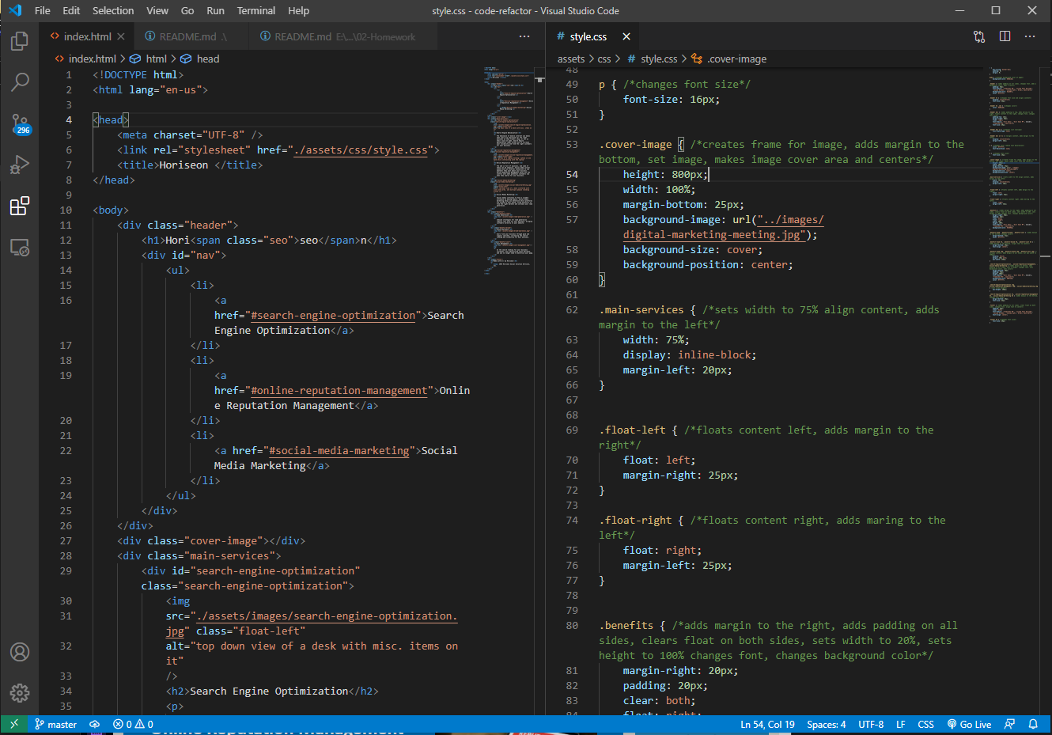Open the Terminal menu

pyautogui.click(x=256, y=10)
